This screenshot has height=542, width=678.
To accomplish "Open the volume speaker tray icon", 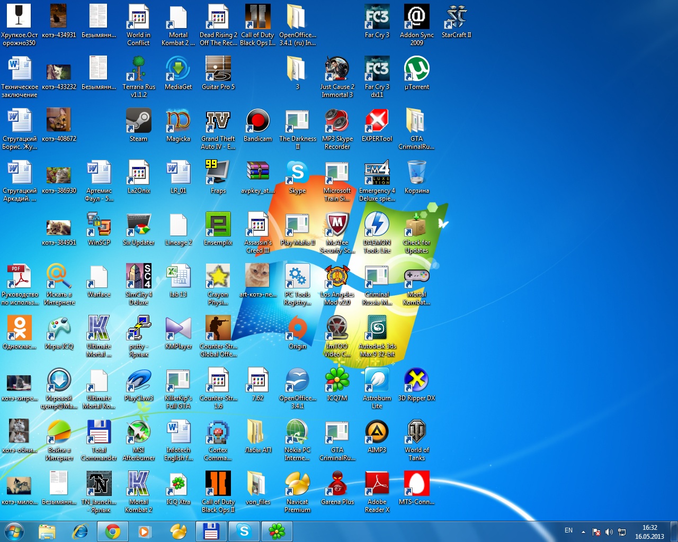I will [x=609, y=532].
